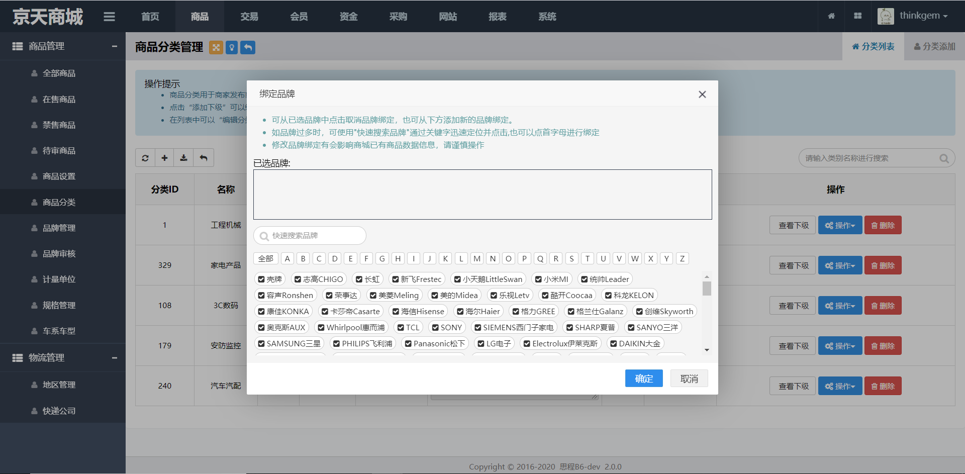Screen dimensions: 965x474
Task: Open the thinkgem user dropdown
Action: click(923, 16)
